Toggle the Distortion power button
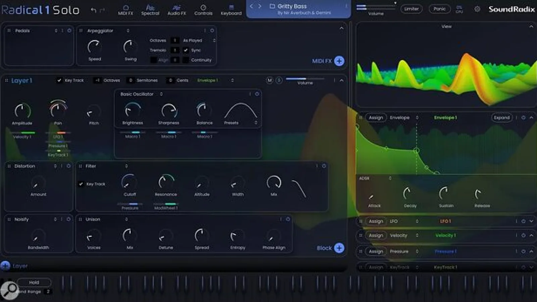Image resolution: width=537 pixels, height=302 pixels. coord(68,166)
